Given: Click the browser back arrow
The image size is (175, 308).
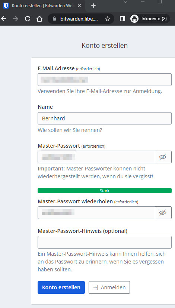Looking at the screenshot, I should 4,19.
